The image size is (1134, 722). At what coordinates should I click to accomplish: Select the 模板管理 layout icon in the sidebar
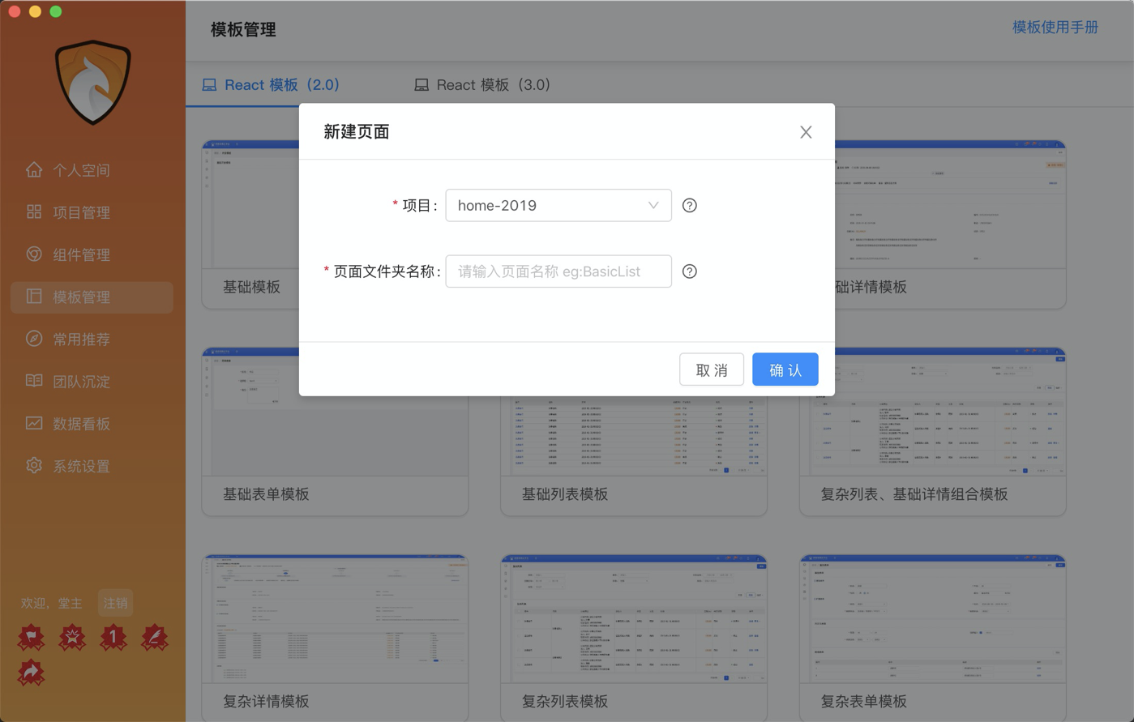(x=34, y=297)
